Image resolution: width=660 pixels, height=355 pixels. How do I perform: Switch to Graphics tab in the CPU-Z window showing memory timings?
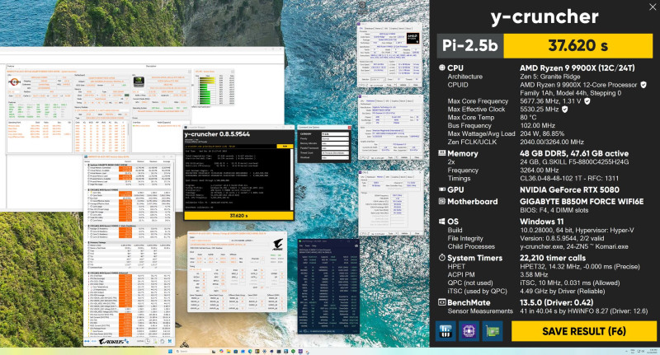point(395,177)
